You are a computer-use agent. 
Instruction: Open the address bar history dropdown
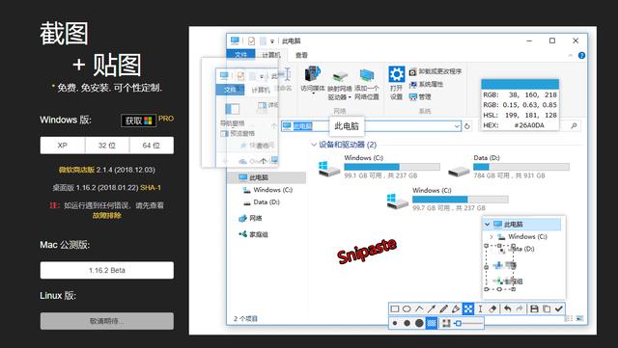tap(457, 126)
